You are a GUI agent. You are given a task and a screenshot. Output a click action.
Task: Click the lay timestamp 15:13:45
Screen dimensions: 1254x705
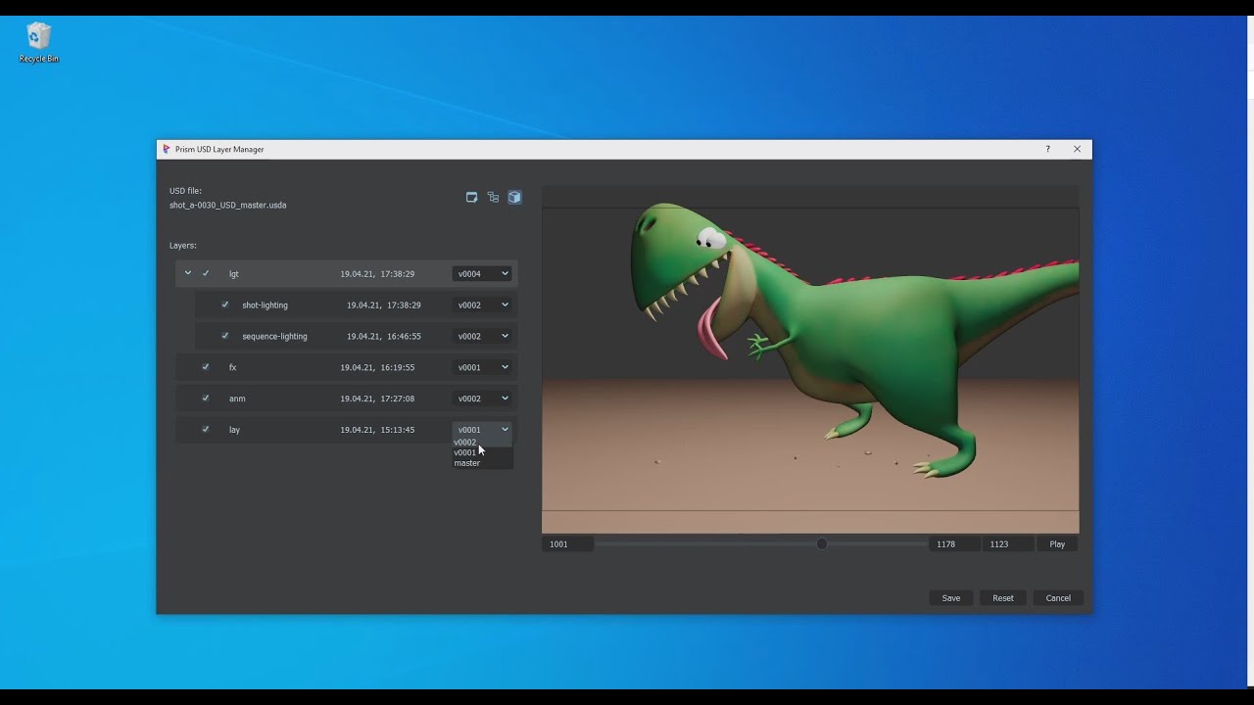click(377, 430)
